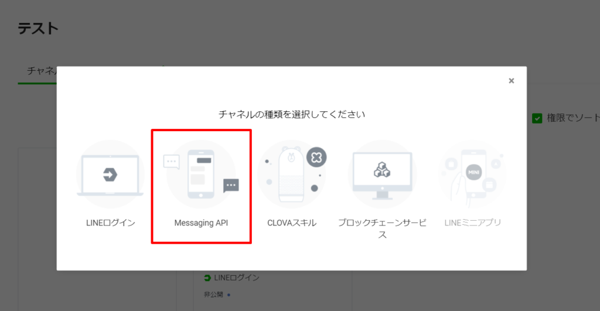Screen dimensions: 600x311
Task: Click the 権限でソート label text
Action: (573, 118)
